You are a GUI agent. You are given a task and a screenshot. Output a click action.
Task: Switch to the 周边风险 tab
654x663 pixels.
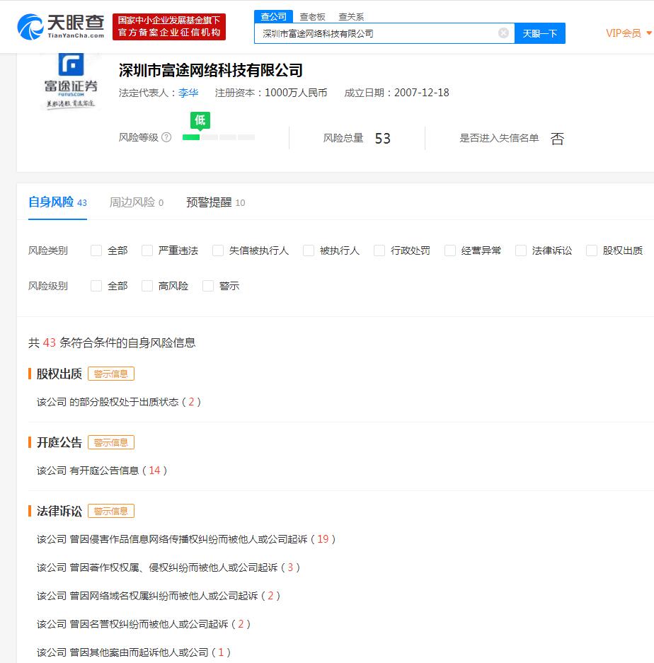(137, 202)
